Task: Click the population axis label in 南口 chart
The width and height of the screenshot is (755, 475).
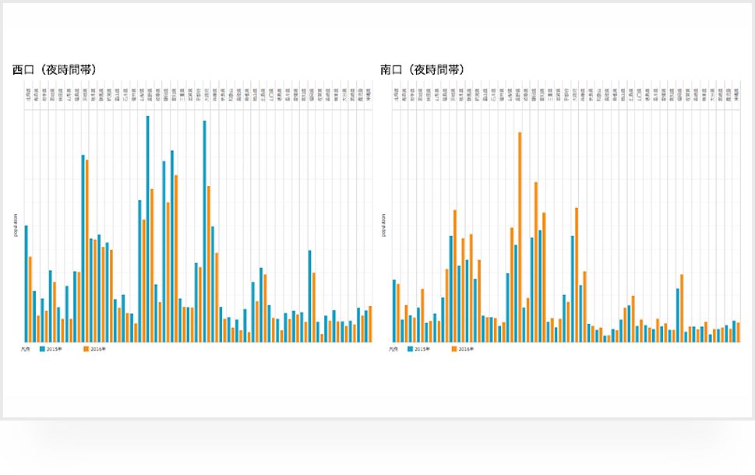Action: tap(384, 225)
